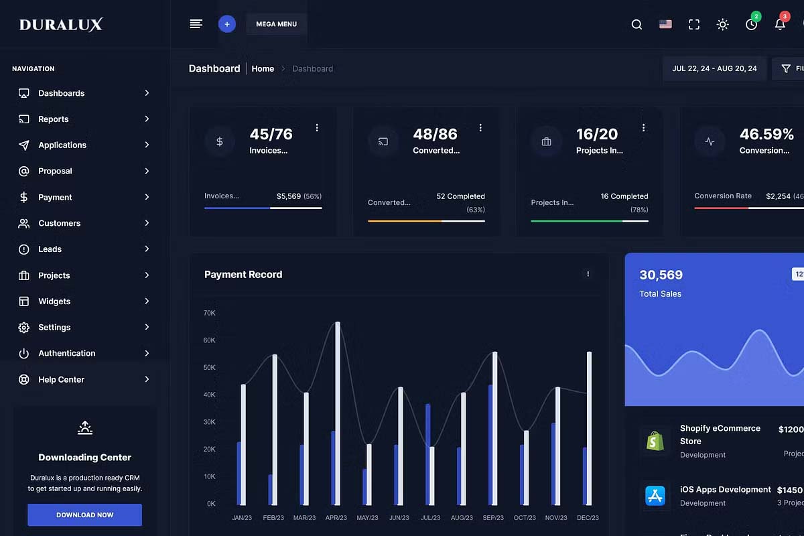The height and width of the screenshot is (536, 804).
Task: Open Payment Record options menu
Action: (x=588, y=274)
